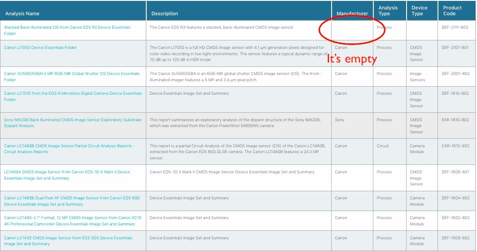Click Camera Module in CAR-1612-902 row
477x251 pixels.
417,149
